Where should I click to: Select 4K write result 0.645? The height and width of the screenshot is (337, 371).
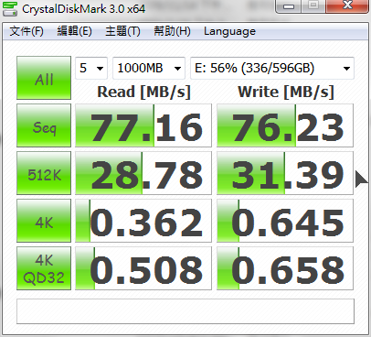tap(285, 221)
